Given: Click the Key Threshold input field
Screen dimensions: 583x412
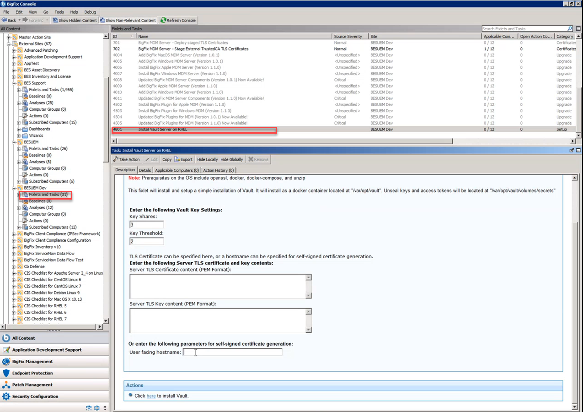Looking at the screenshot, I should (146, 241).
